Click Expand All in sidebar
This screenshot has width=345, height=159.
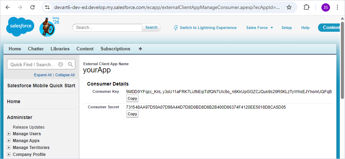tap(43, 75)
